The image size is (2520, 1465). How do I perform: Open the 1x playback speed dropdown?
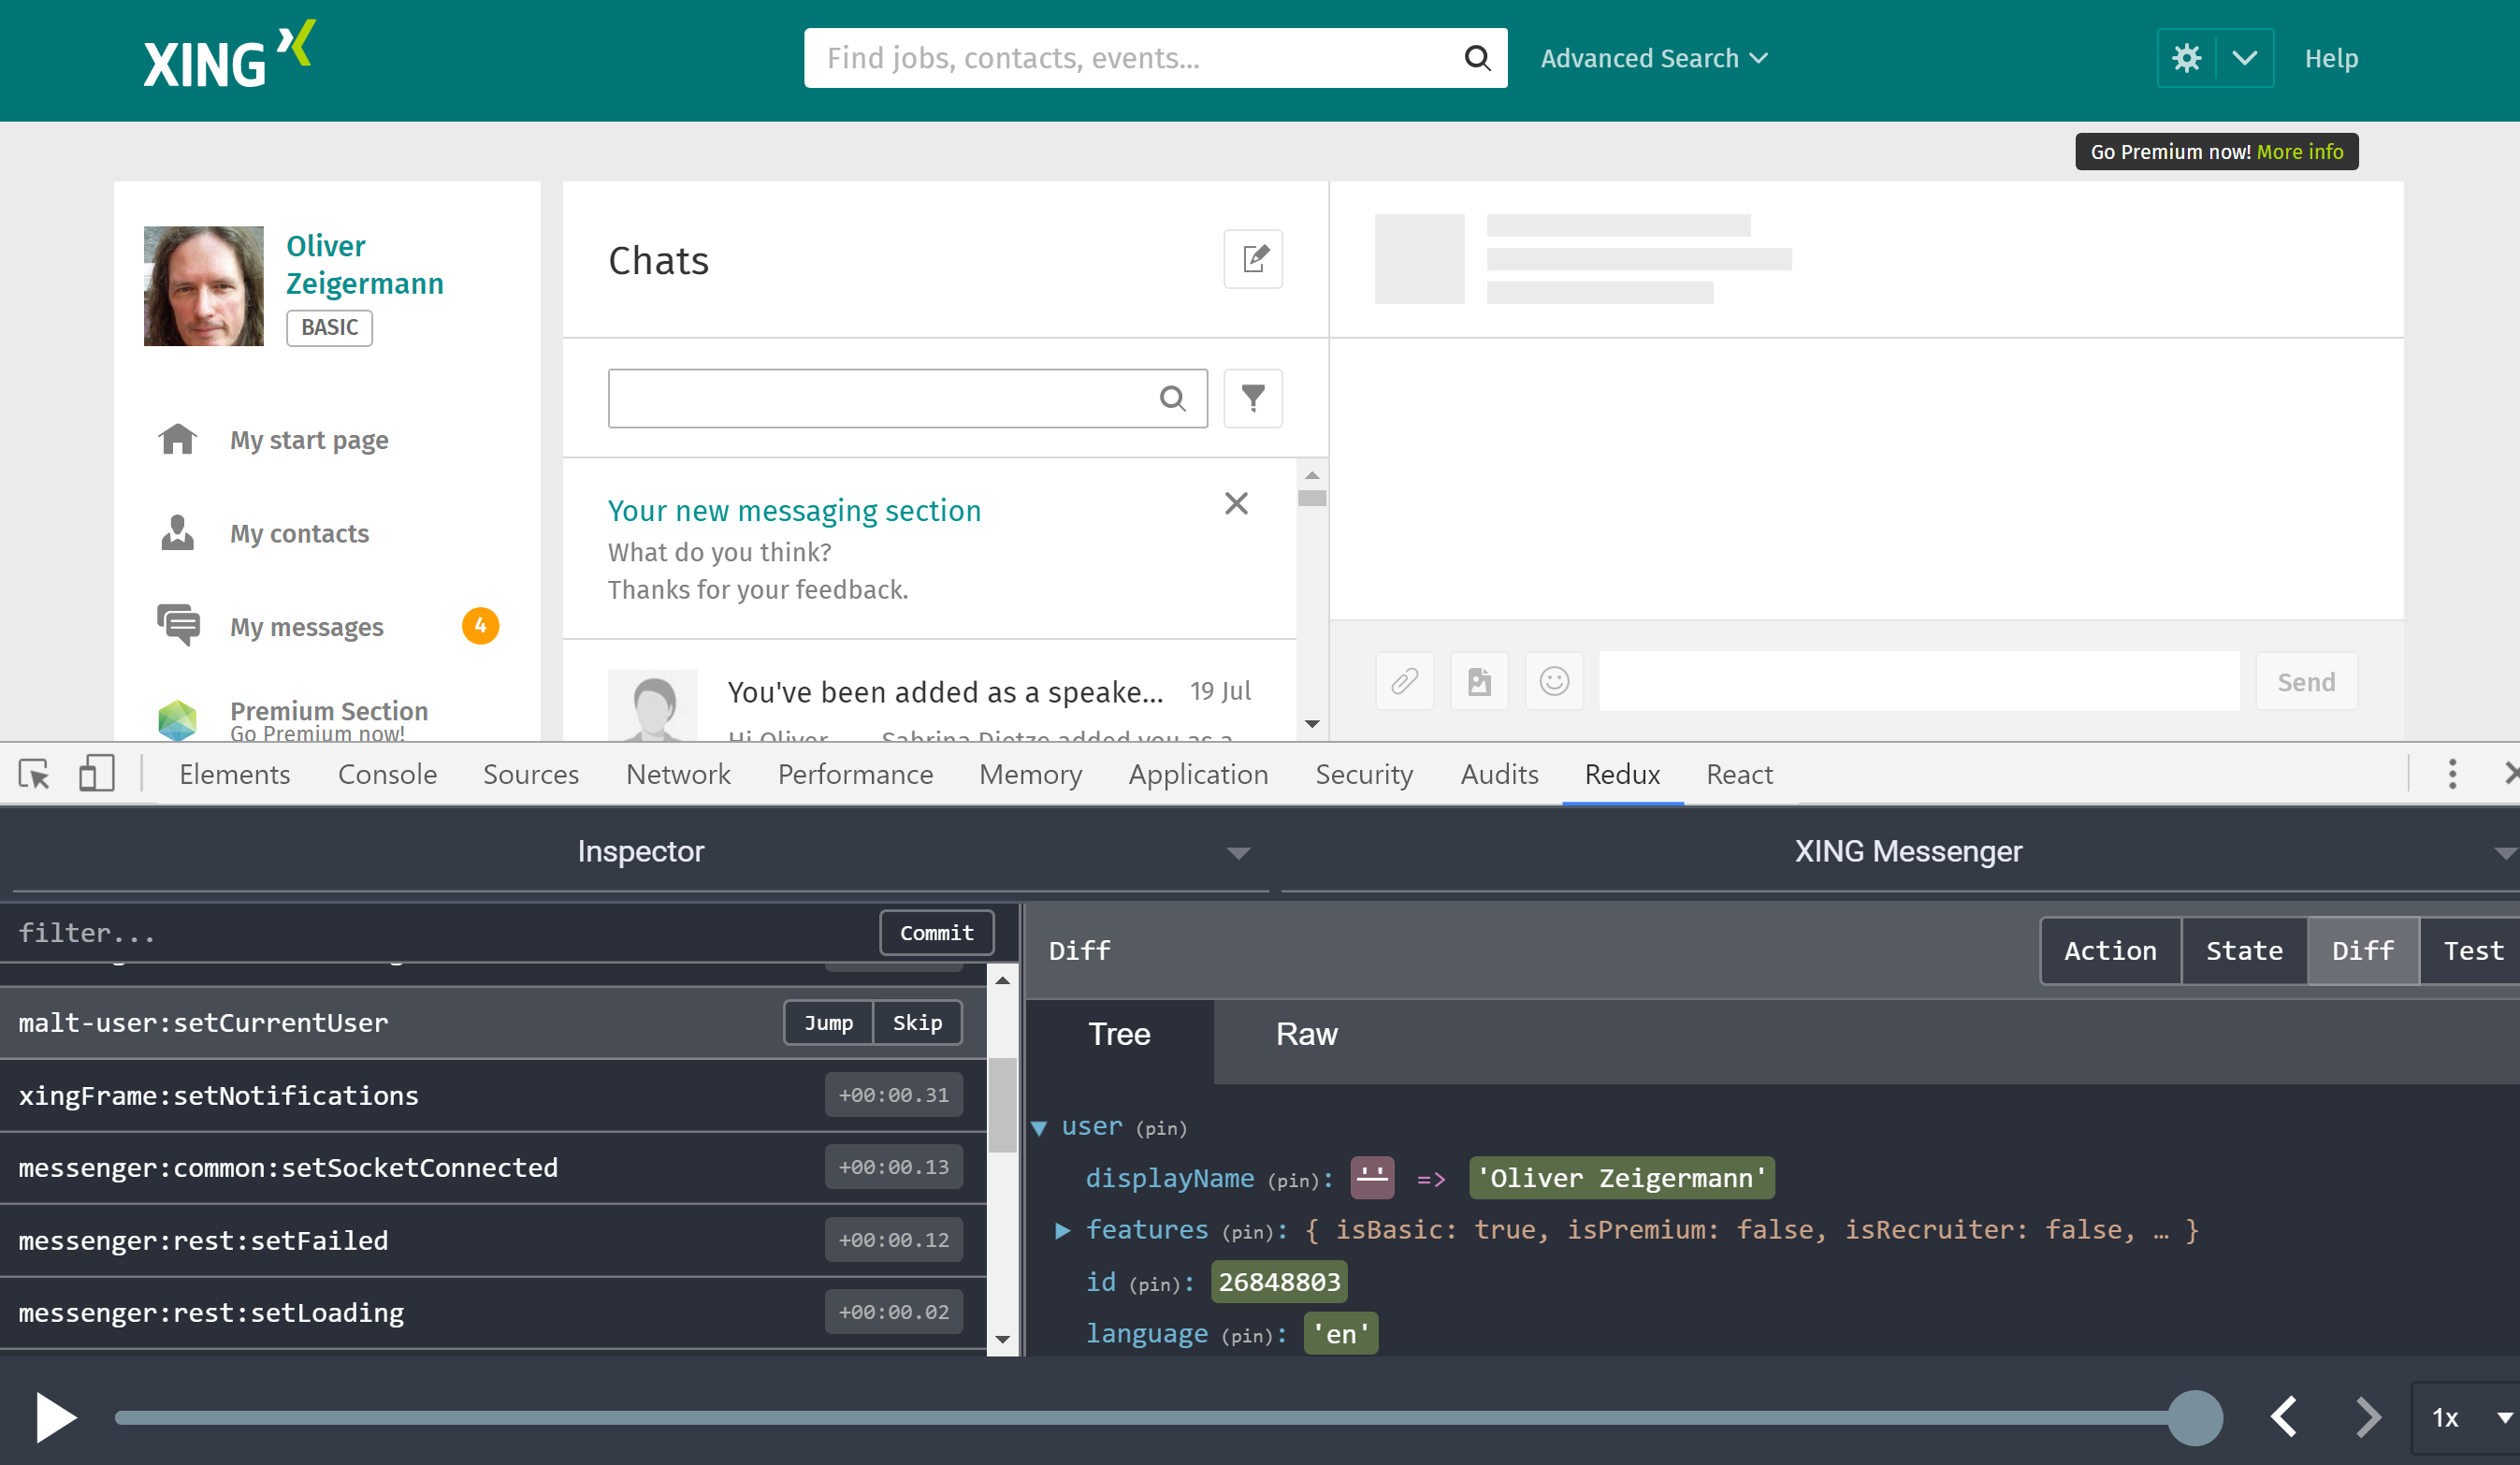pyautogui.click(x=2467, y=1417)
